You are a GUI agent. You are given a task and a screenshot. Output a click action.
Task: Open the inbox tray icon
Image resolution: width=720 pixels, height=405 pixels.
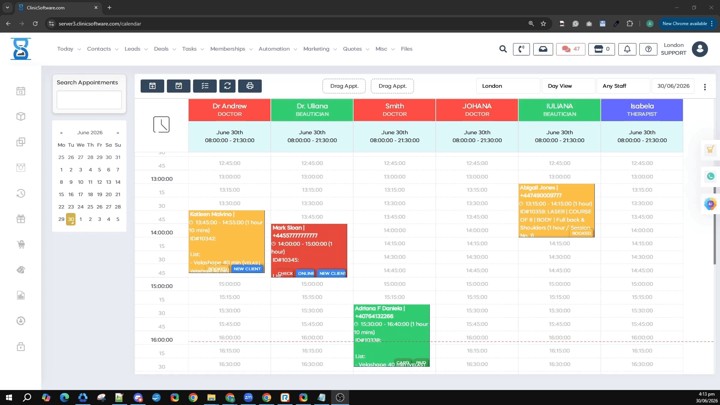tap(543, 49)
